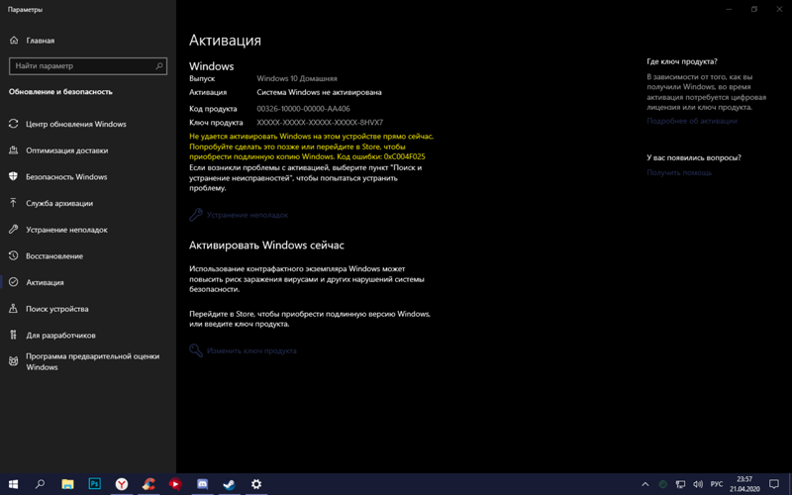Image resolution: width=792 pixels, height=495 pixels.
Task: Minimize the Параметры window
Action: click(729, 9)
